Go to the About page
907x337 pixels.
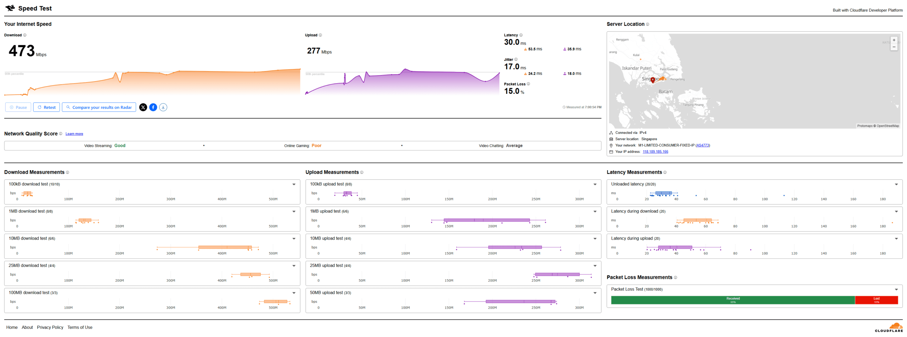tap(27, 327)
